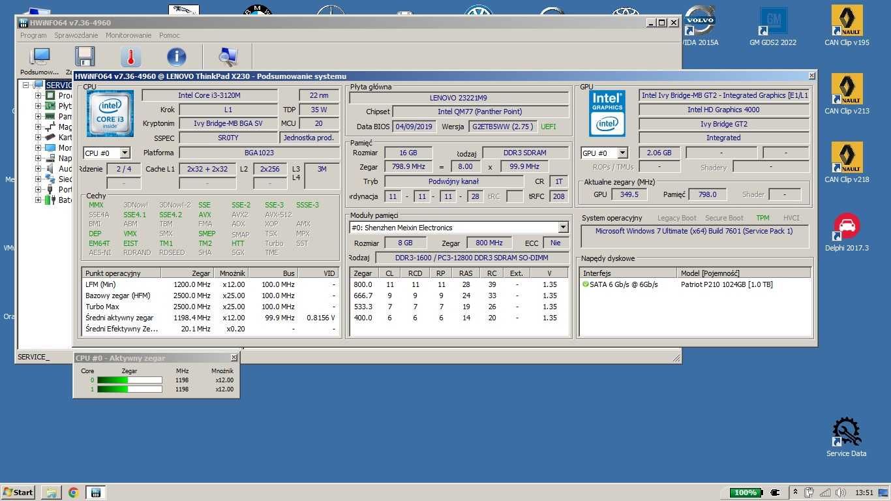891x501 pixels.
Task: Open the Shenzhen Meixin Electronics module dropdown
Action: coord(563,227)
